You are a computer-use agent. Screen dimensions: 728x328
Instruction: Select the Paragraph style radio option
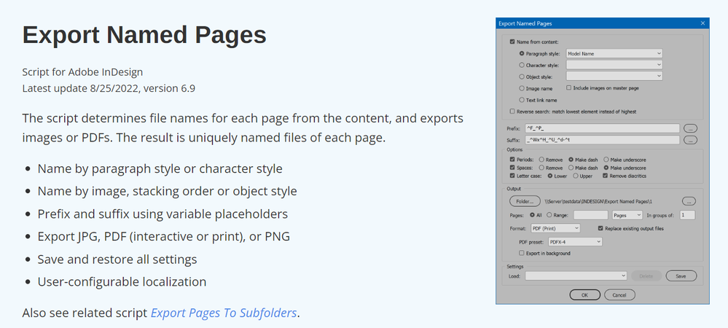(x=522, y=53)
